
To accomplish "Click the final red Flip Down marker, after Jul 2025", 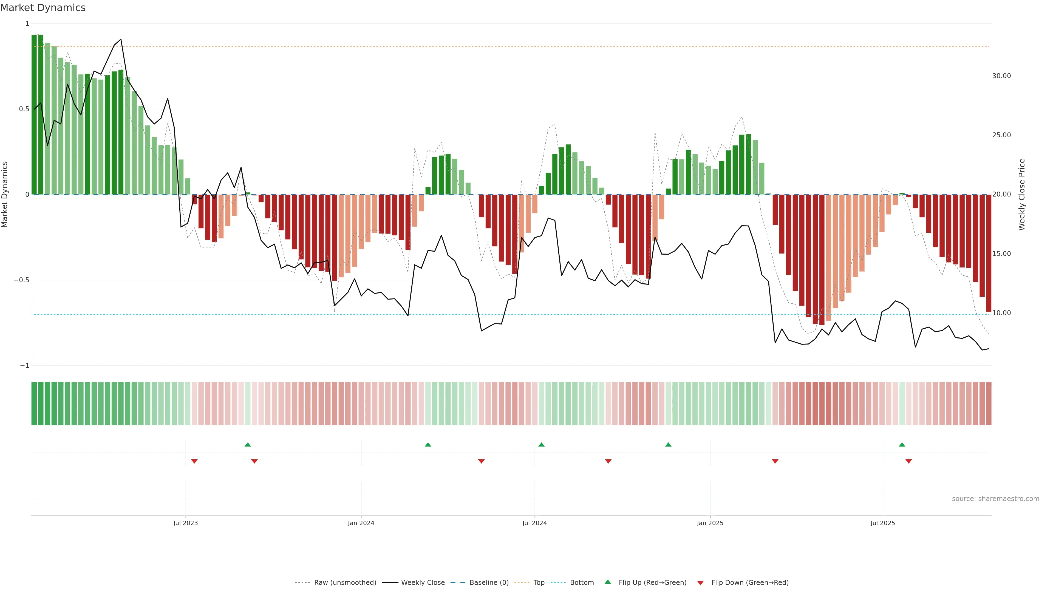I will 908,461.
